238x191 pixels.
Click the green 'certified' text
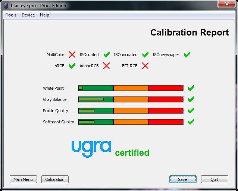[132, 153]
